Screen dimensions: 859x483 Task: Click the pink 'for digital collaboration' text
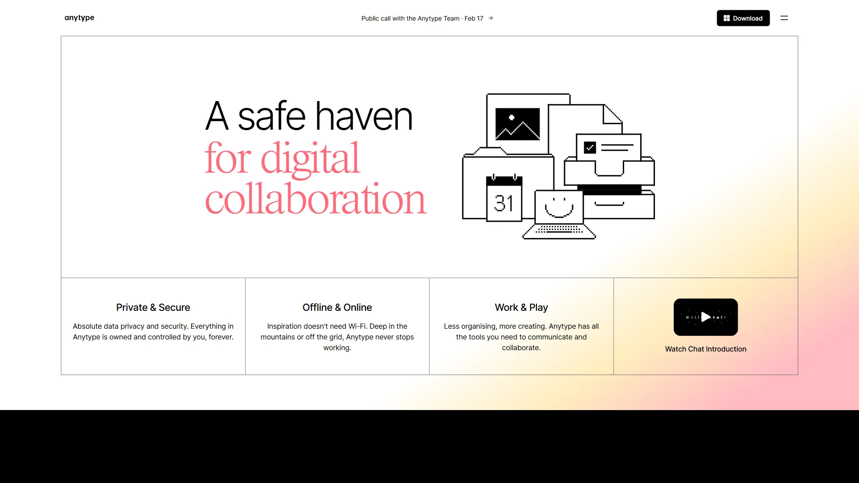click(x=315, y=178)
